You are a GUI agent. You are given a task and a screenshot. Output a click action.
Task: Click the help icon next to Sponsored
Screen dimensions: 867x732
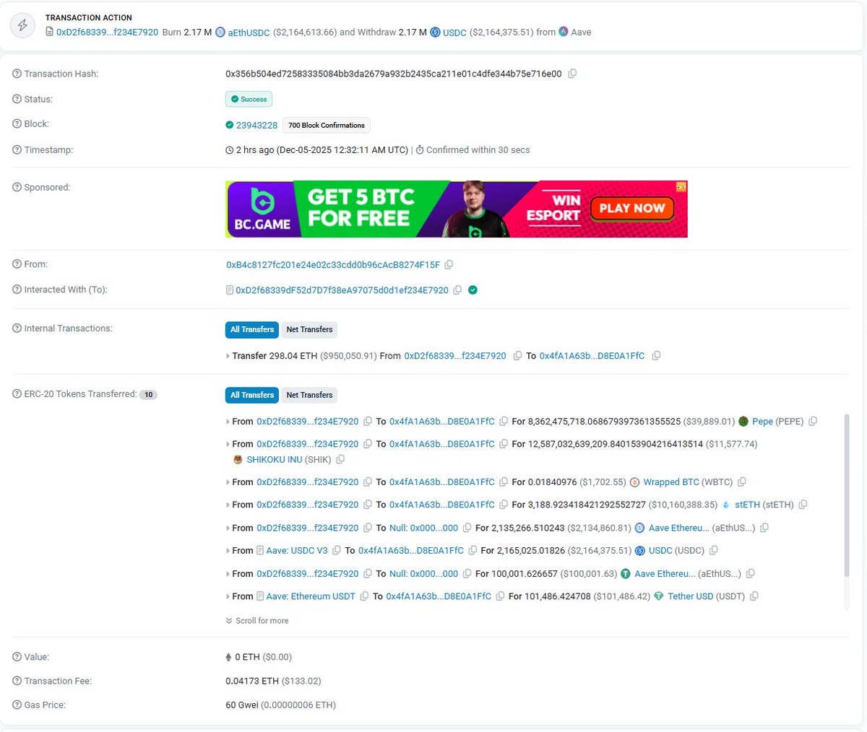(x=17, y=188)
